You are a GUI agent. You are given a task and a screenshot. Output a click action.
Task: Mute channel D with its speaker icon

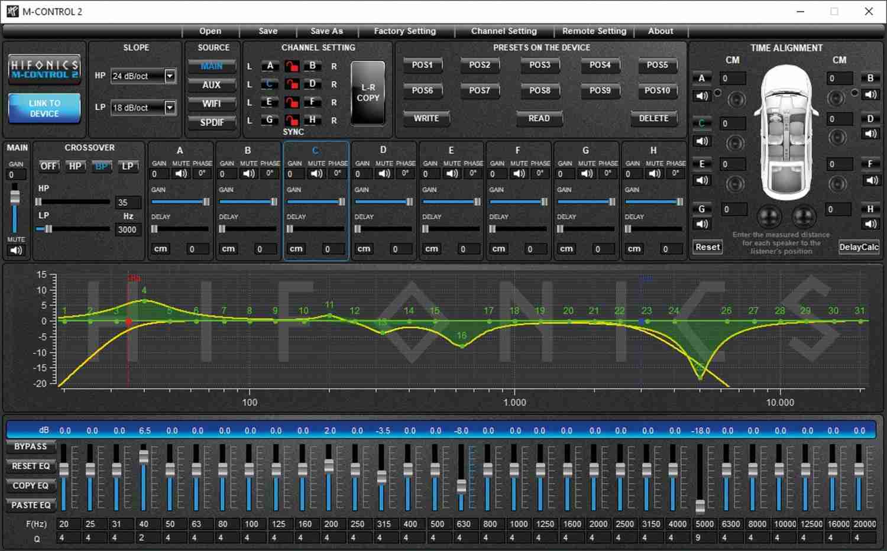tap(384, 174)
